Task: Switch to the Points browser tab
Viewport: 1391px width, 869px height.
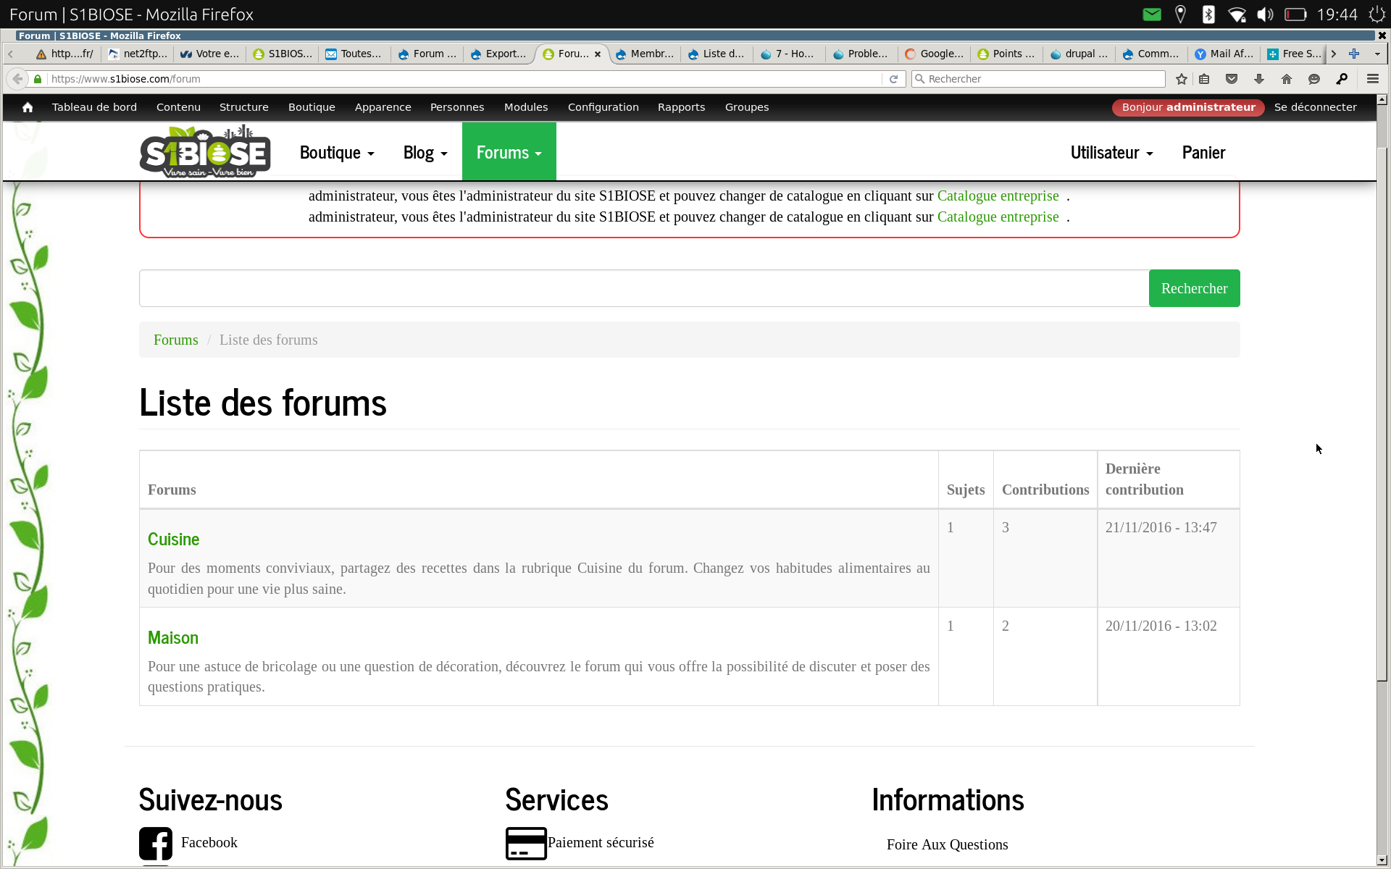Action: 1007,54
